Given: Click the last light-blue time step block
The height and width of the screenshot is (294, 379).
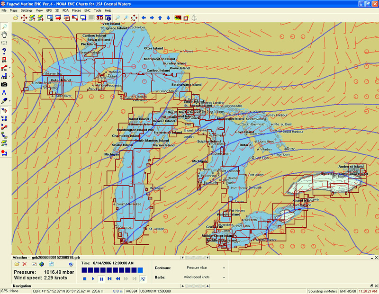Looking at the screenshot, I should [x=140, y=270].
